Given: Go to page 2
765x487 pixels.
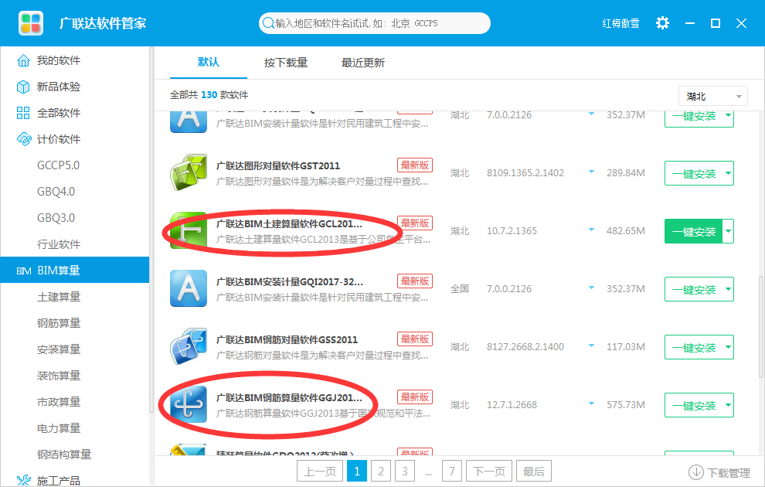Looking at the screenshot, I should [x=380, y=471].
